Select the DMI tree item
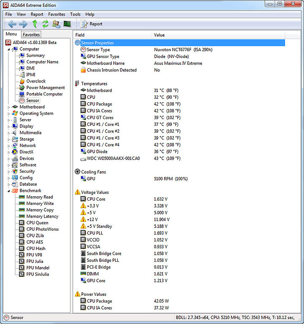The width and height of the screenshot is (304, 324). pyautogui.click(x=30, y=68)
